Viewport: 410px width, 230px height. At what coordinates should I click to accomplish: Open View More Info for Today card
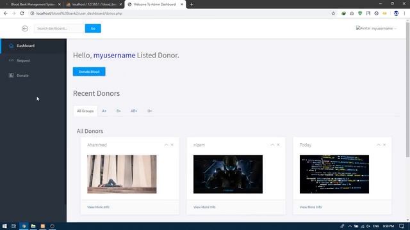pyautogui.click(x=311, y=207)
